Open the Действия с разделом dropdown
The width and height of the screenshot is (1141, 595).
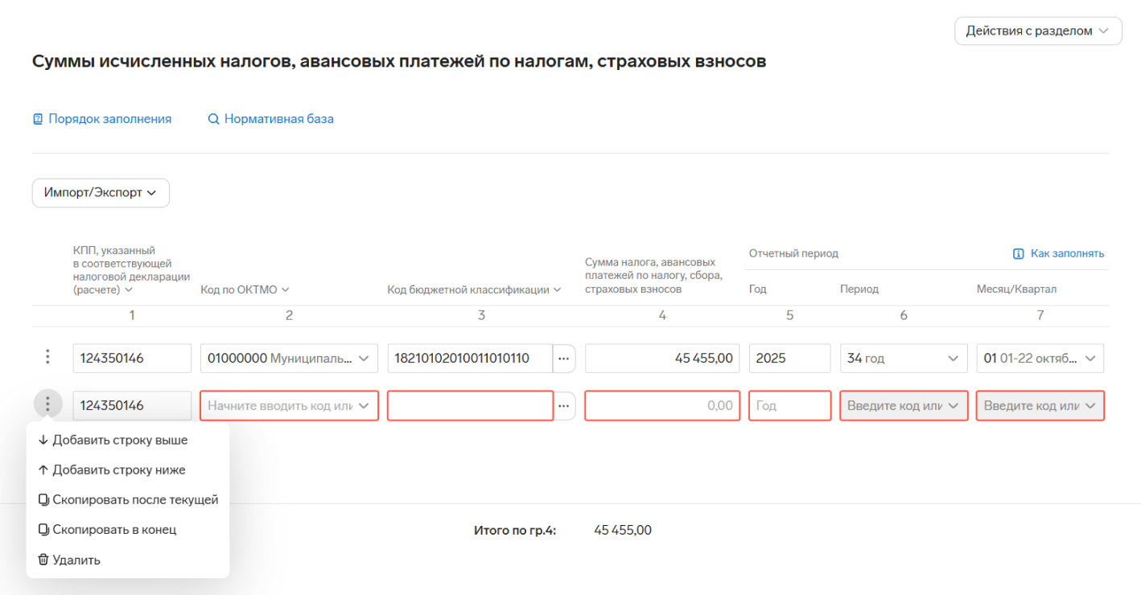(1037, 31)
